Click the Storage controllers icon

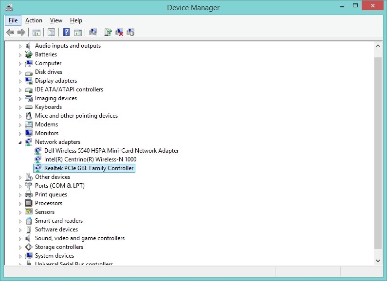point(29,247)
